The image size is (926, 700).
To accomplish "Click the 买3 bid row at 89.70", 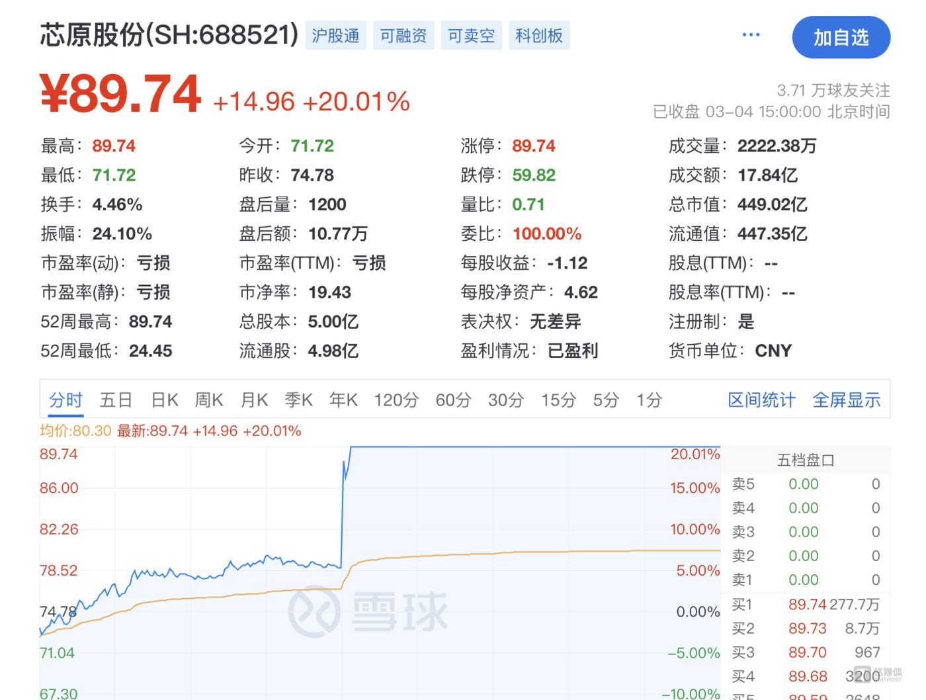I will [806, 652].
